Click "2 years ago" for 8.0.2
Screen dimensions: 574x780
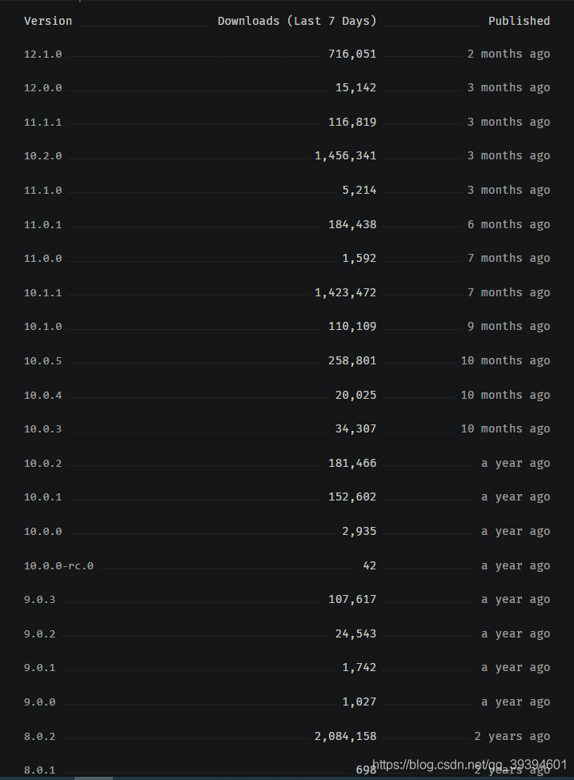tap(512, 736)
